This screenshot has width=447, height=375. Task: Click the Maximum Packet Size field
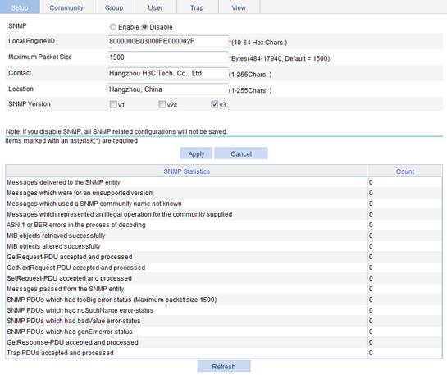pos(168,57)
